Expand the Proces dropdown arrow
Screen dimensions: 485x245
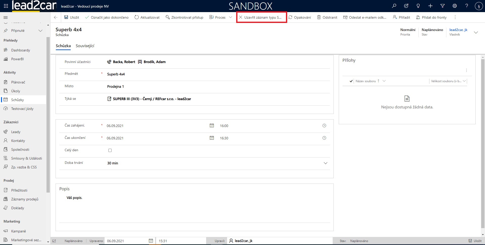click(230, 17)
